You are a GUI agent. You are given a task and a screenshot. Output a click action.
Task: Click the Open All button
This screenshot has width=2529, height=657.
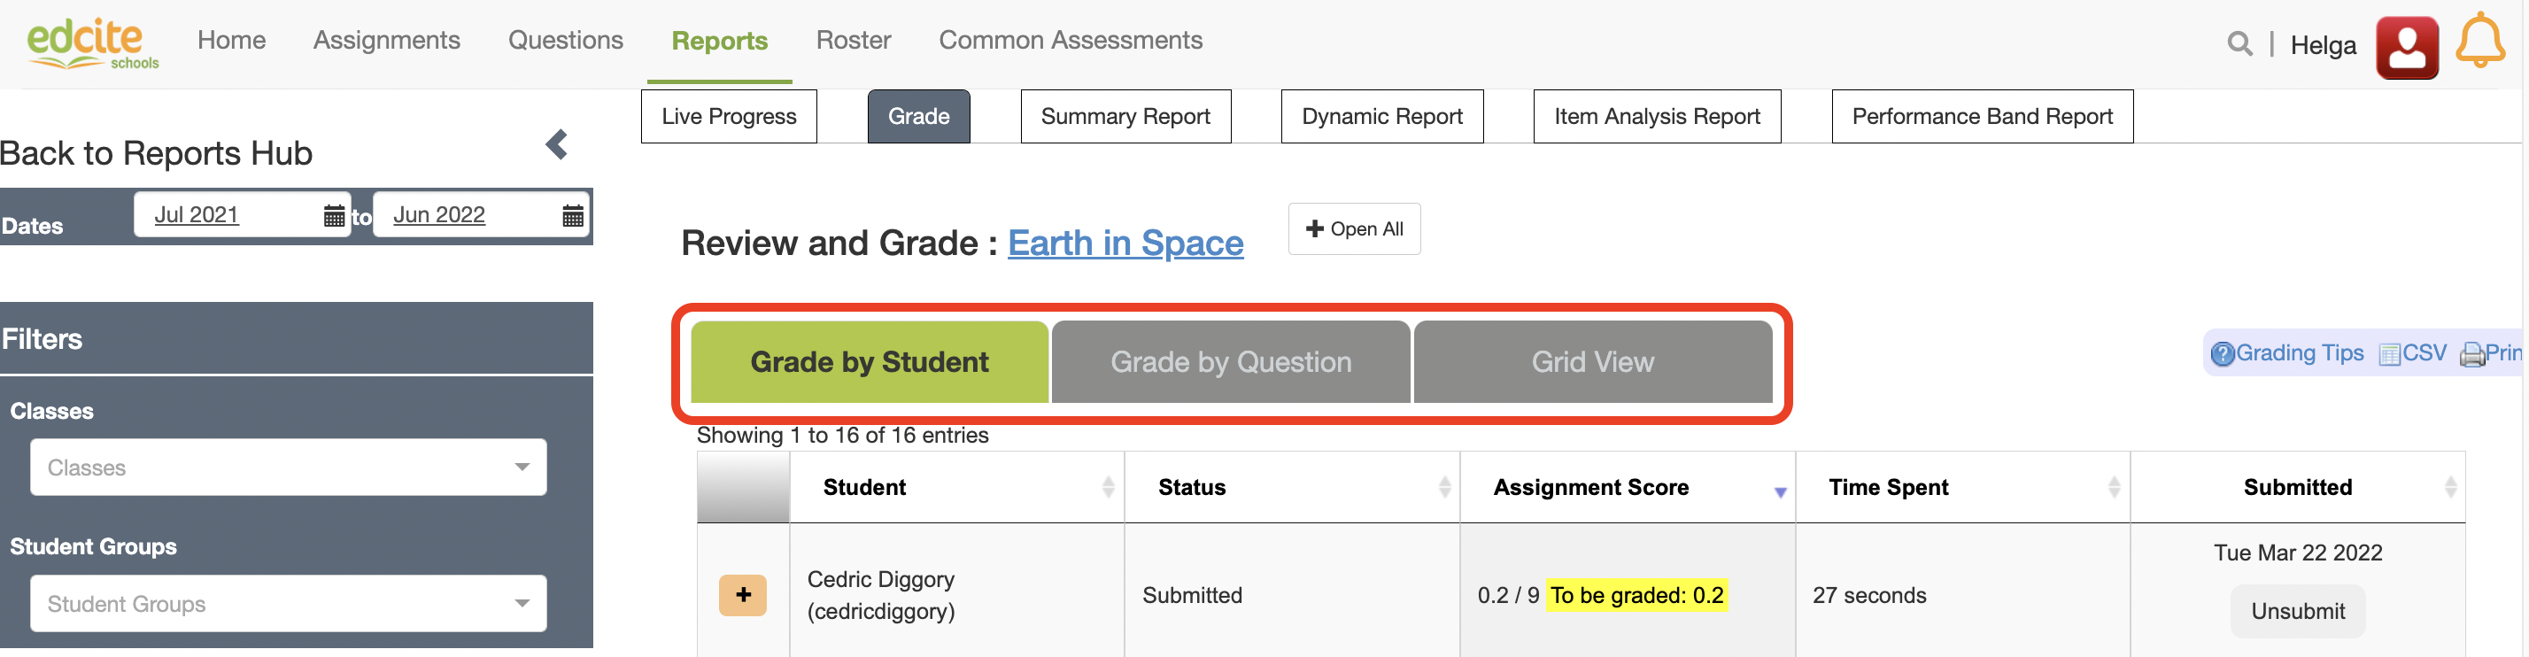point(1353,230)
